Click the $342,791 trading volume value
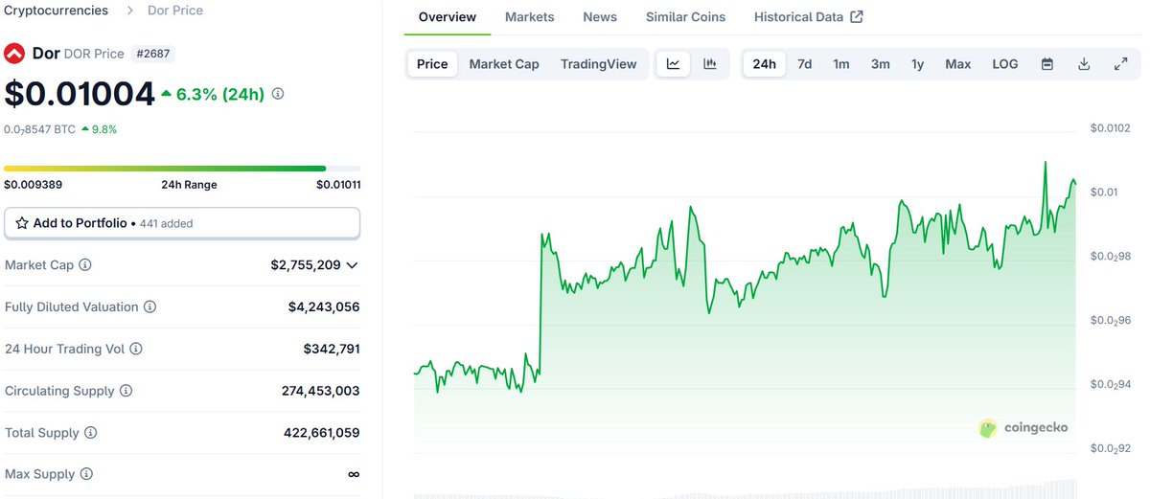The width and height of the screenshot is (1150, 499). 332,349
